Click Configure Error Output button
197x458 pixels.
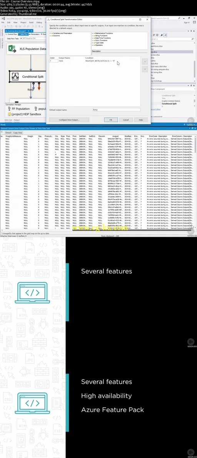tap(69, 120)
